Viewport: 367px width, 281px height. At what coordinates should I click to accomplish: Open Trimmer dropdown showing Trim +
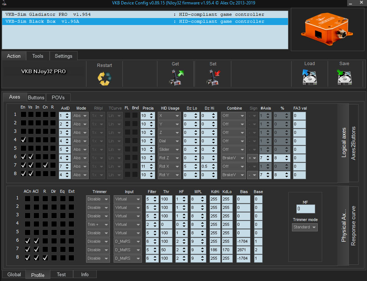coord(98,225)
